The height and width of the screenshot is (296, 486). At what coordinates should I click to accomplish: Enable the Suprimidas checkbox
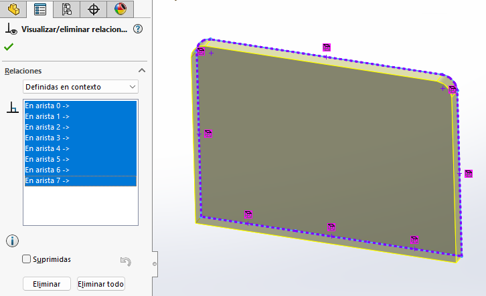26,259
